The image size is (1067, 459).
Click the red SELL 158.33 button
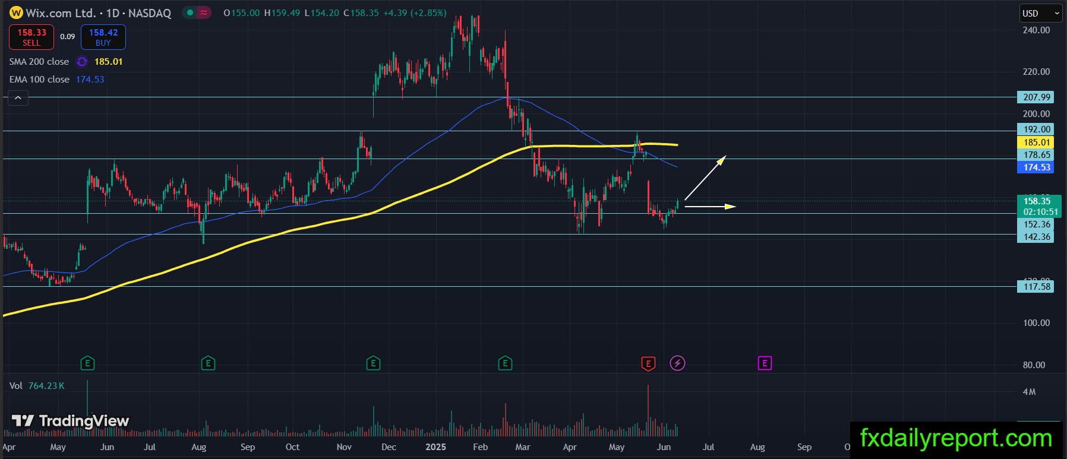pyautogui.click(x=31, y=37)
